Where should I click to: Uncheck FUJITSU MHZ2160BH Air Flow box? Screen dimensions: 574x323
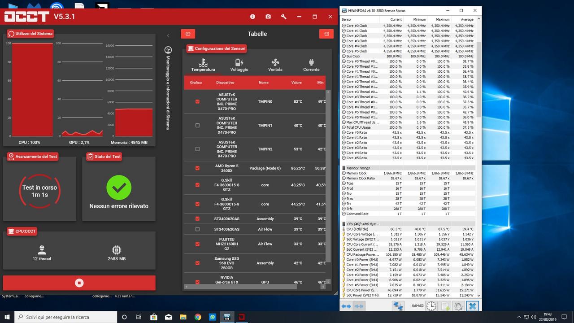click(197, 244)
